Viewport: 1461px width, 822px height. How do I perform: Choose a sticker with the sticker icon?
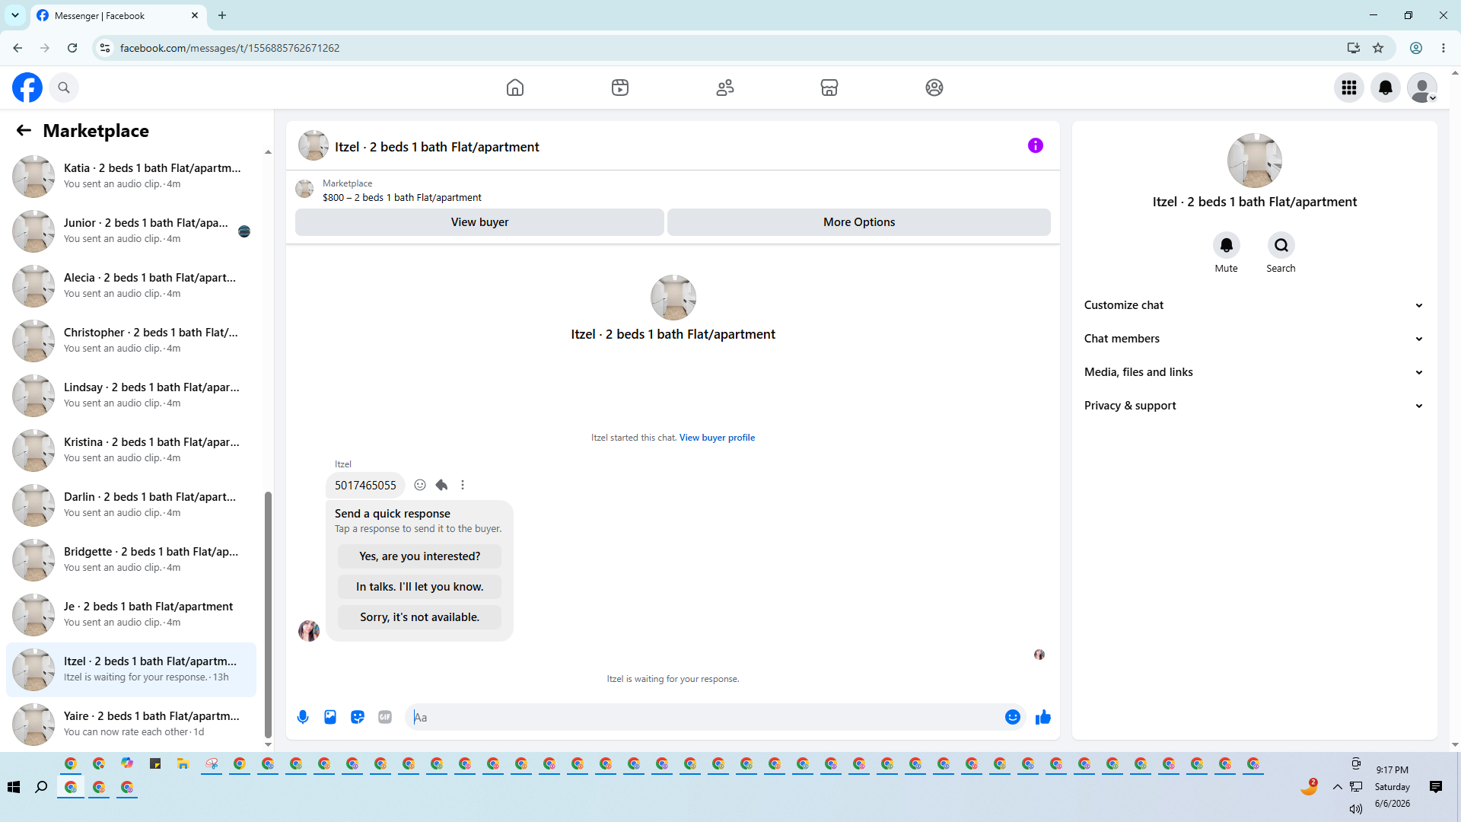(358, 717)
